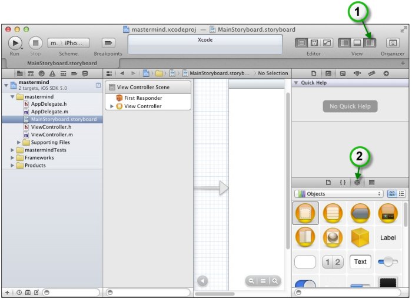The image size is (412, 299).
Task: Show the File Template library
Action: tap(328, 182)
